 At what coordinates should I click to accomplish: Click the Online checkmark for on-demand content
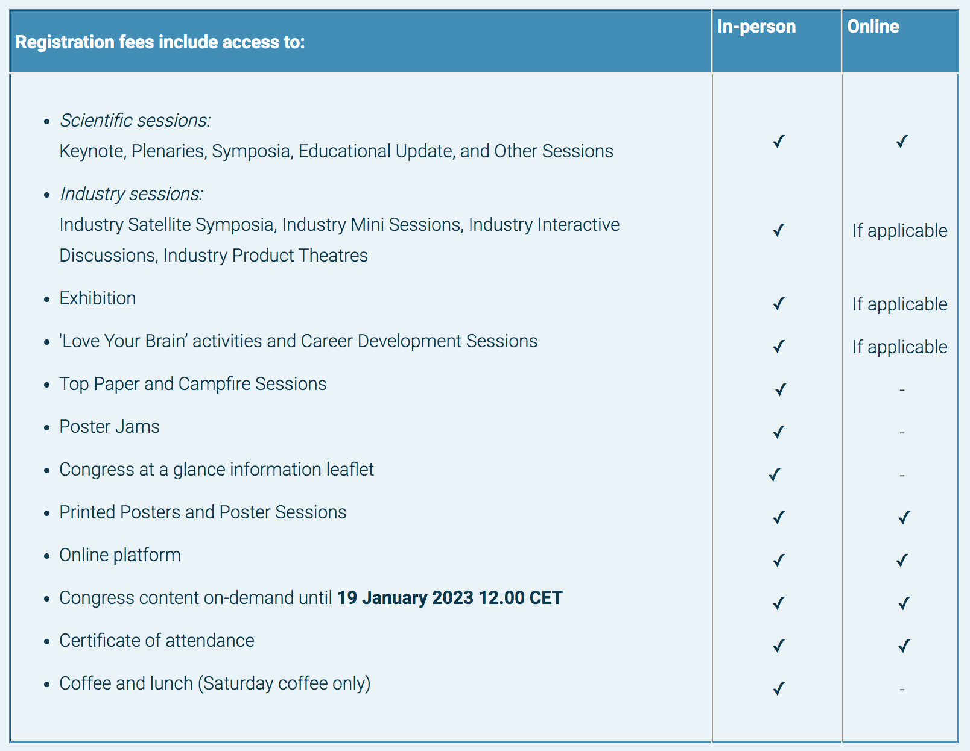tap(904, 603)
